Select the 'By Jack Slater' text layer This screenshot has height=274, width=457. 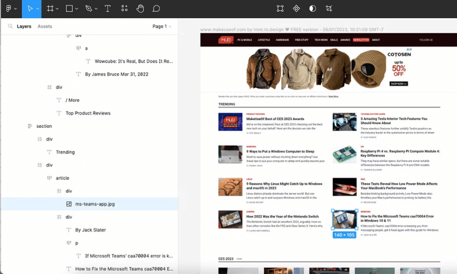(90, 230)
